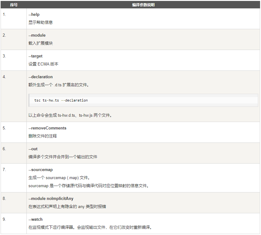Image resolution: width=261 pixels, height=235 pixels.
Task: Click the code block tsc ts-hw.ts --declaration
Action: coord(143,100)
